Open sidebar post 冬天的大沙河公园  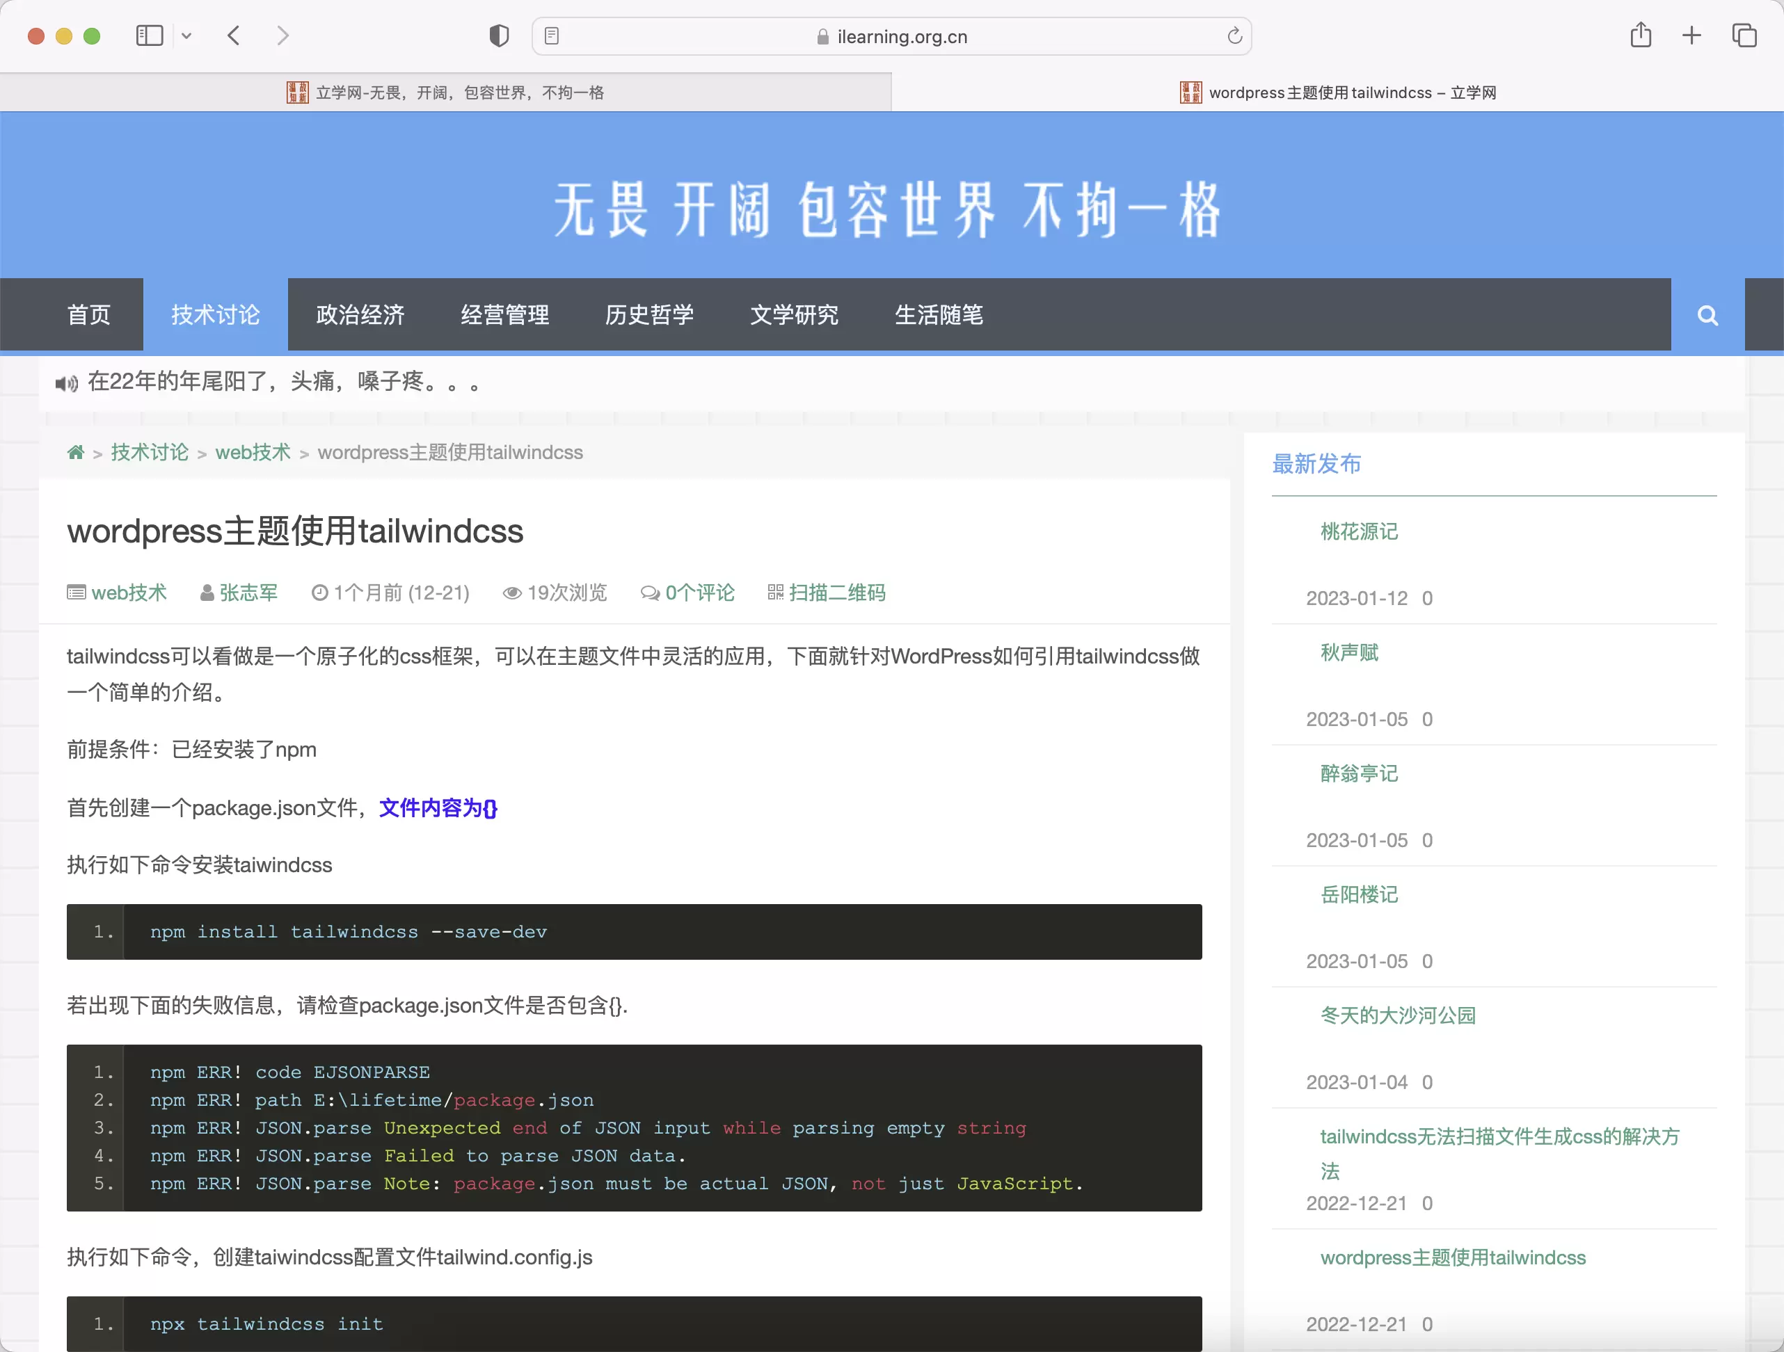click(1398, 1015)
